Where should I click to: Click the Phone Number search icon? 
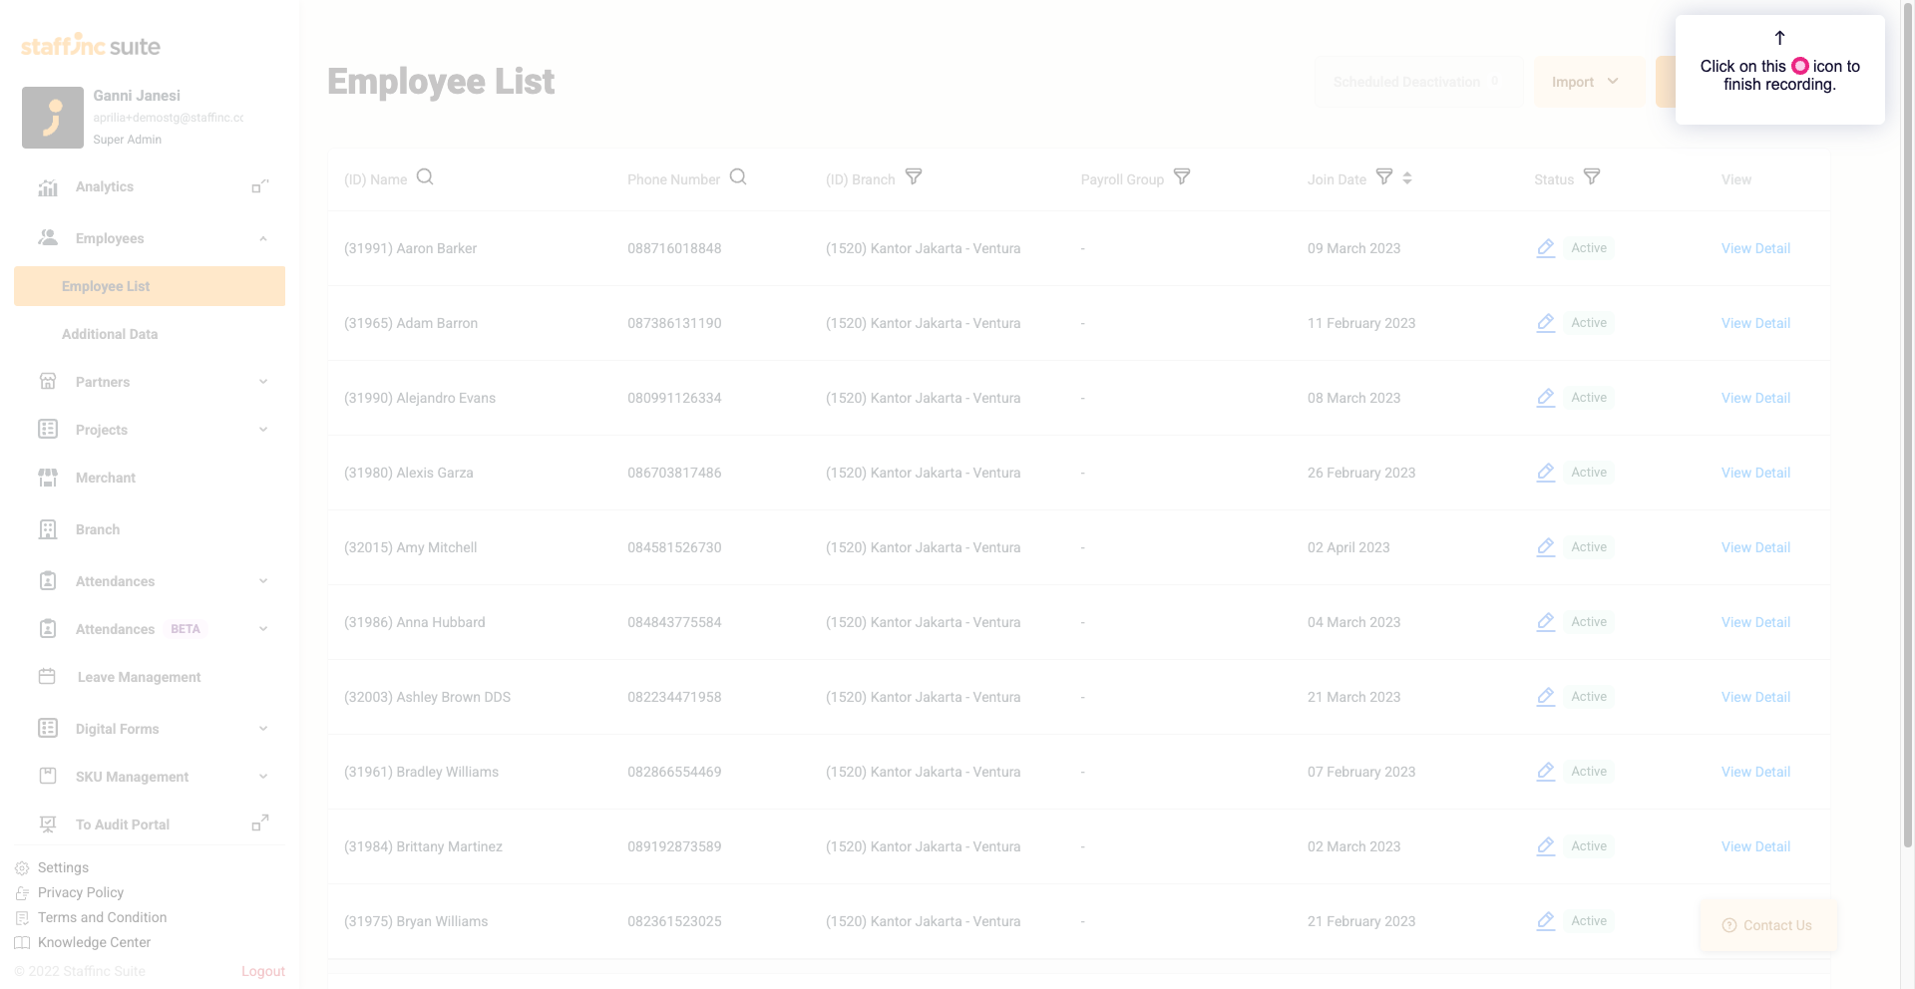click(738, 177)
